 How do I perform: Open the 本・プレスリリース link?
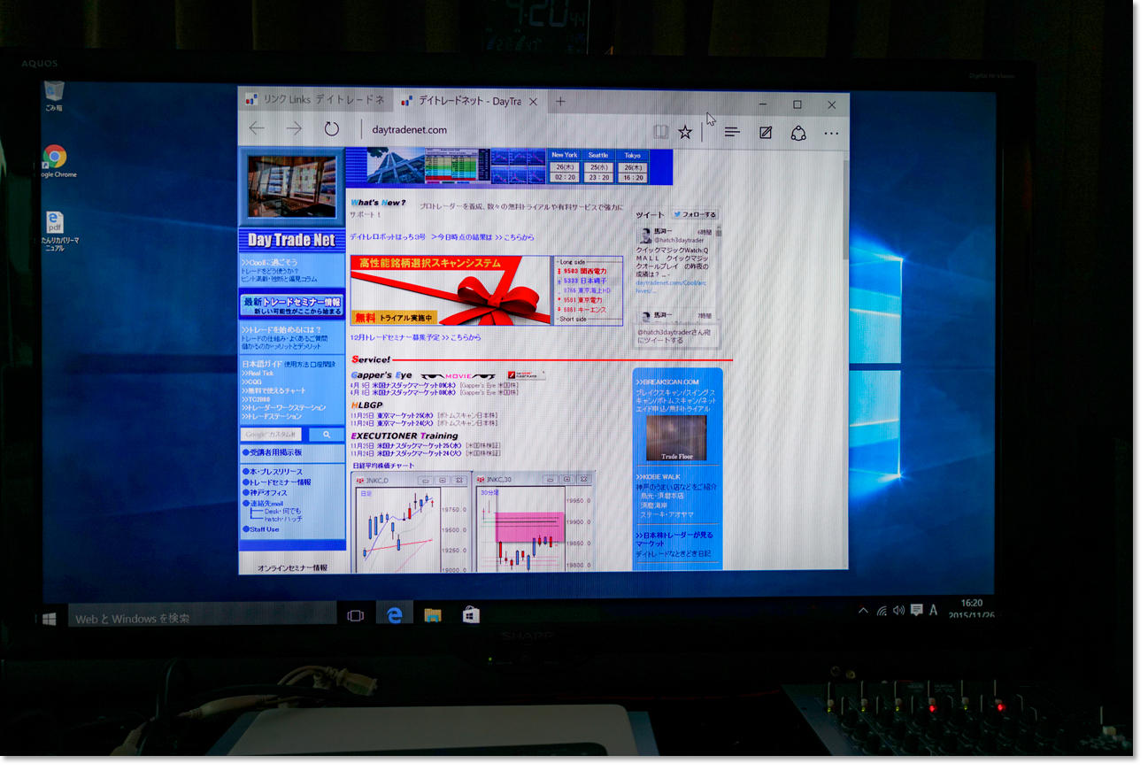(273, 472)
